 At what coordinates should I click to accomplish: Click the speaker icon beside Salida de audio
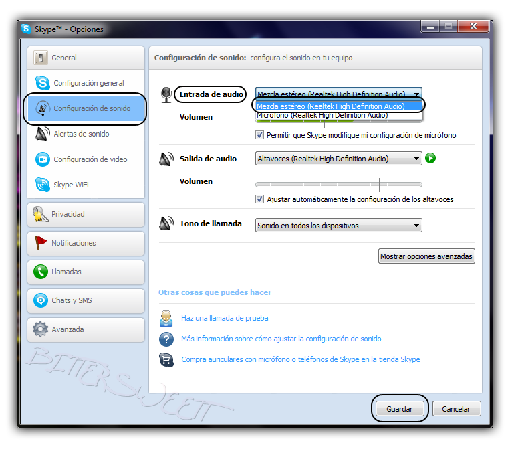[x=166, y=159]
